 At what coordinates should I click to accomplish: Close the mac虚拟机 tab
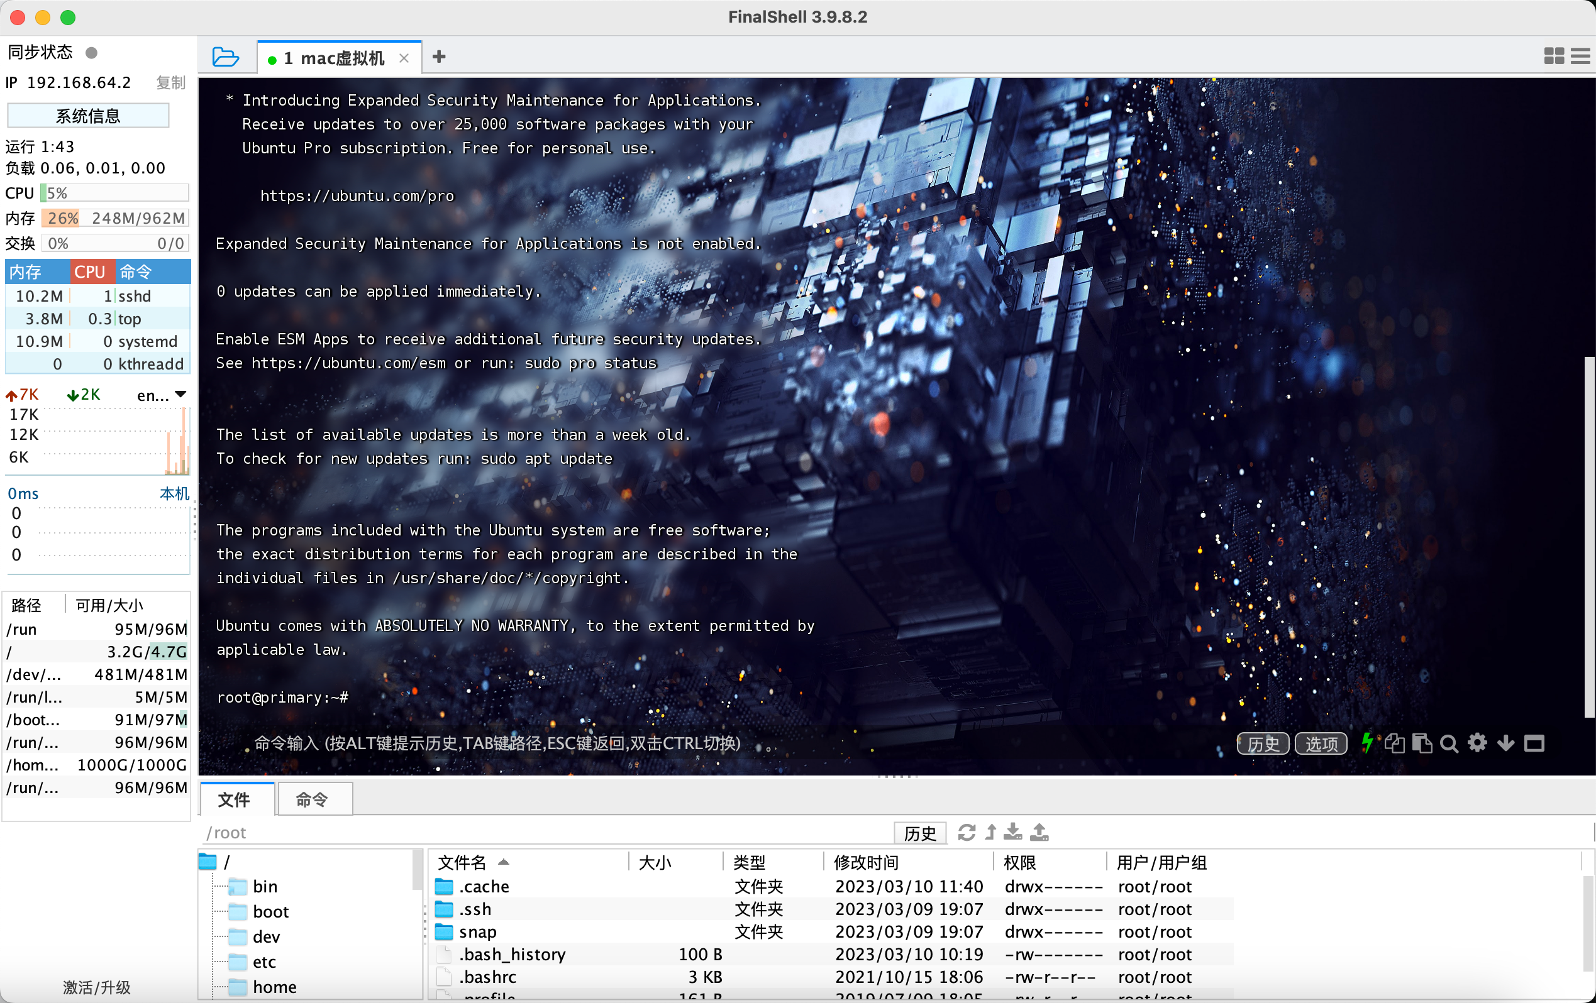404,58
